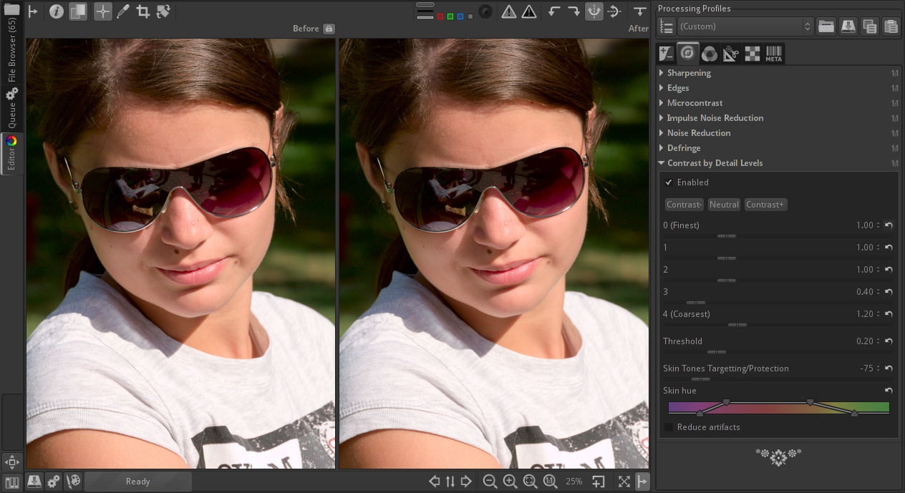Image resolution: width=905 pixels, height=493 pixels.
Task: Expand the Sharpening section
Action: (x=688, y=73)
